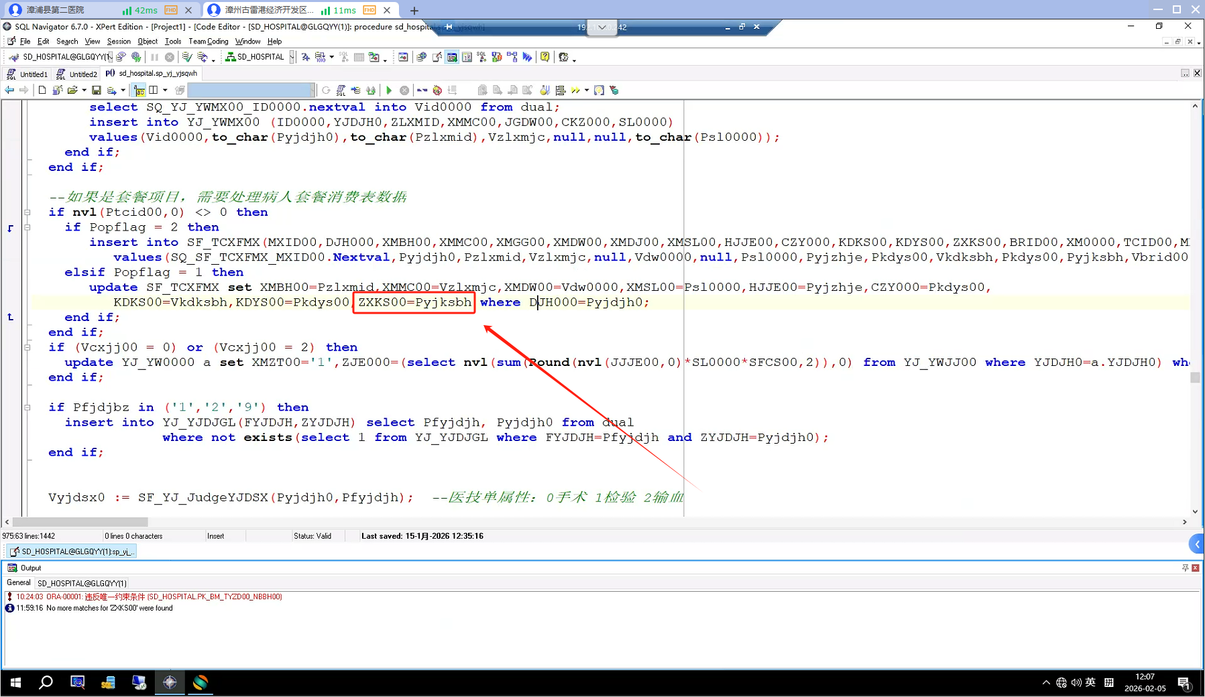Click the New blank file icon
The width and height of the screenshot is (1205, 697).
point(42,90)
